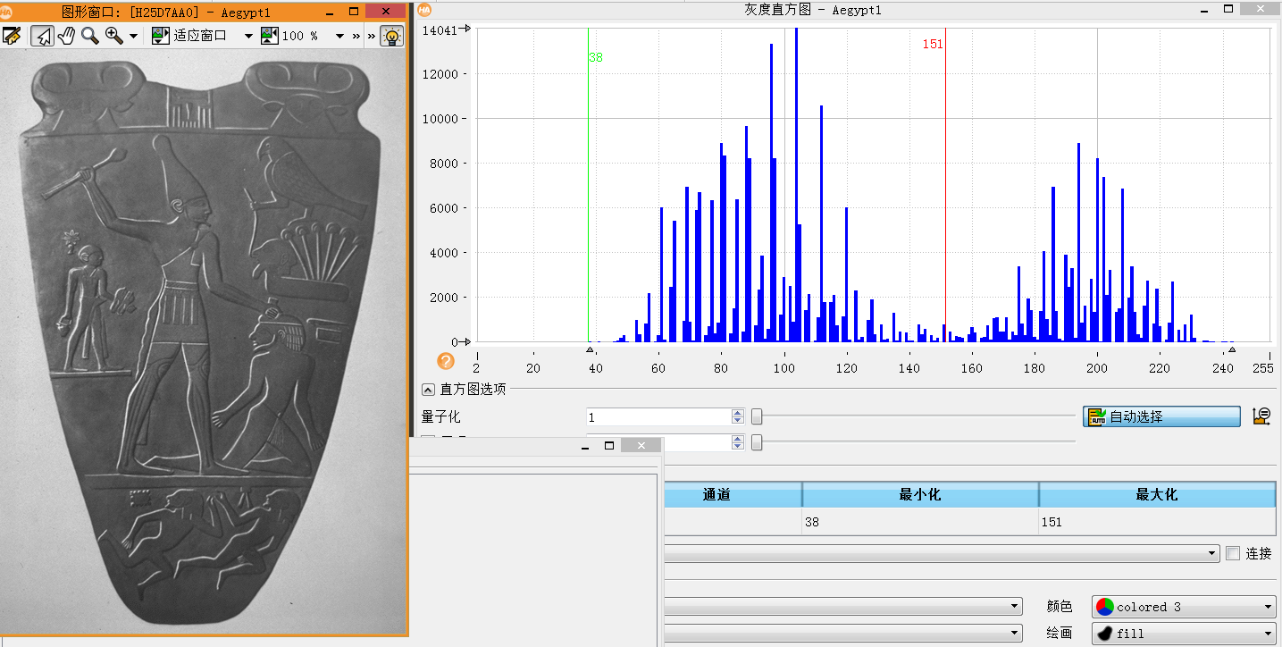This screenshot has height=647, width=1282.
Task: Open the dropdown left of 颜色 label
Action: tap(843, 607)
